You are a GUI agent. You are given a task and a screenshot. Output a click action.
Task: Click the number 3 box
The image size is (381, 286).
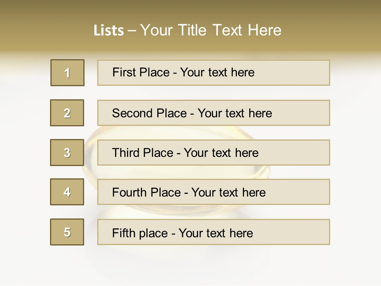coord(67,153)
